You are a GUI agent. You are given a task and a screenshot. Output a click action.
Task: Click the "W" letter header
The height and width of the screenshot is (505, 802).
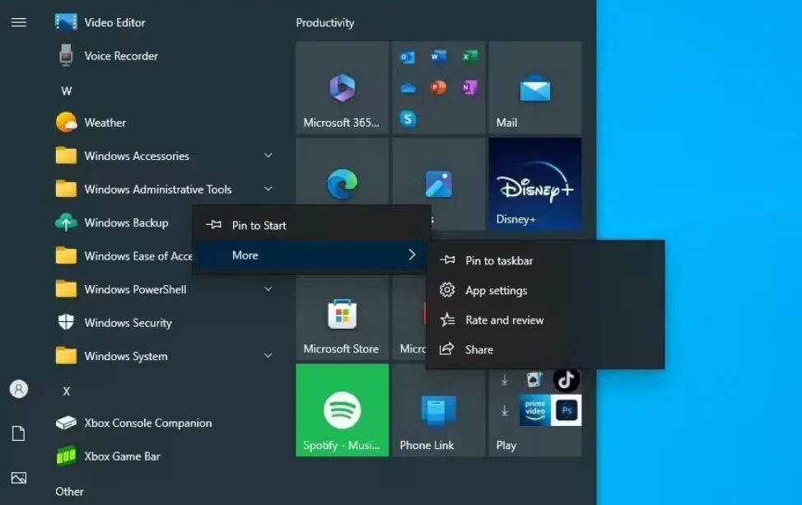point(67,91)
